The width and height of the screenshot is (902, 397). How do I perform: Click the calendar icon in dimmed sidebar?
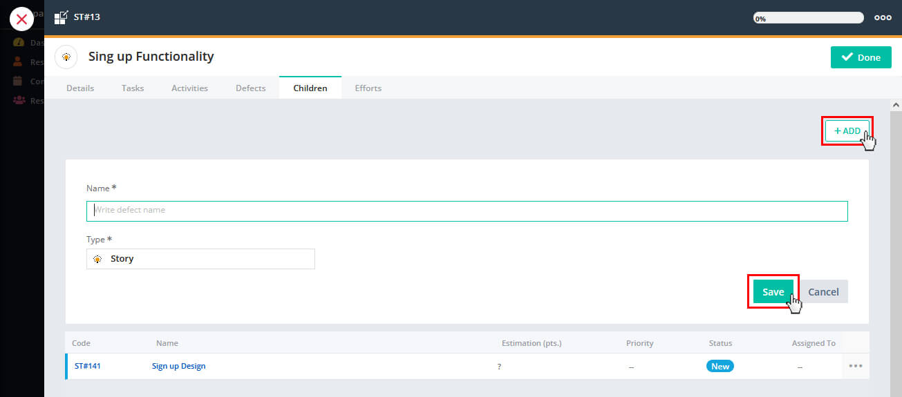19,81
